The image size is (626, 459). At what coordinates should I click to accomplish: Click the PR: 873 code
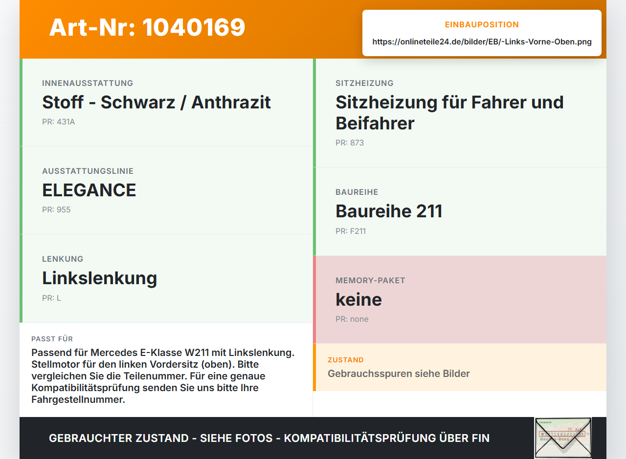(350, 143)
